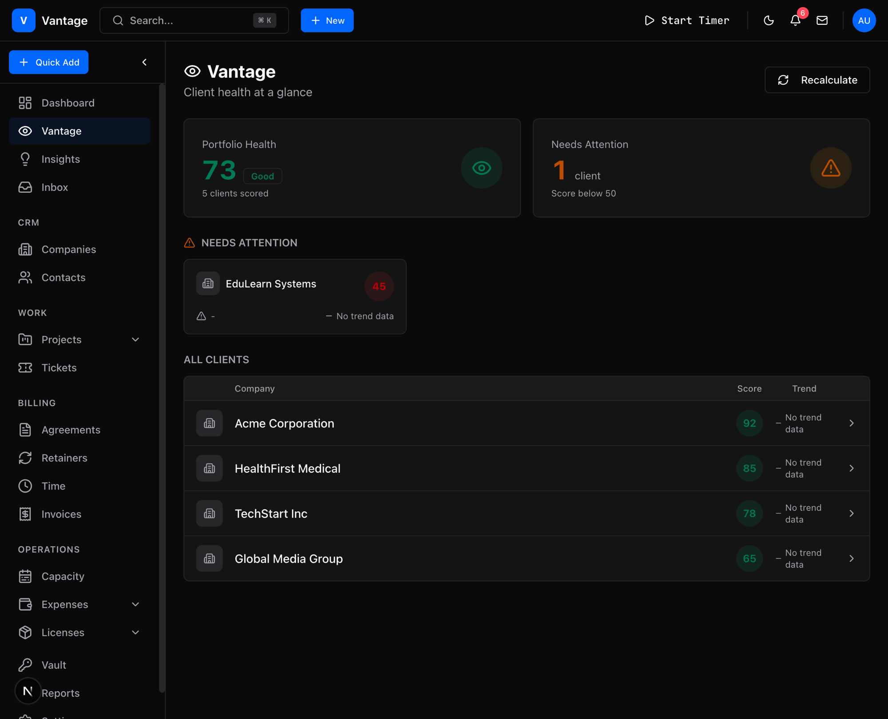Viewport: 888px width, 719px height.
Task: Click the AU user avatar
Action: pos(864,20)
